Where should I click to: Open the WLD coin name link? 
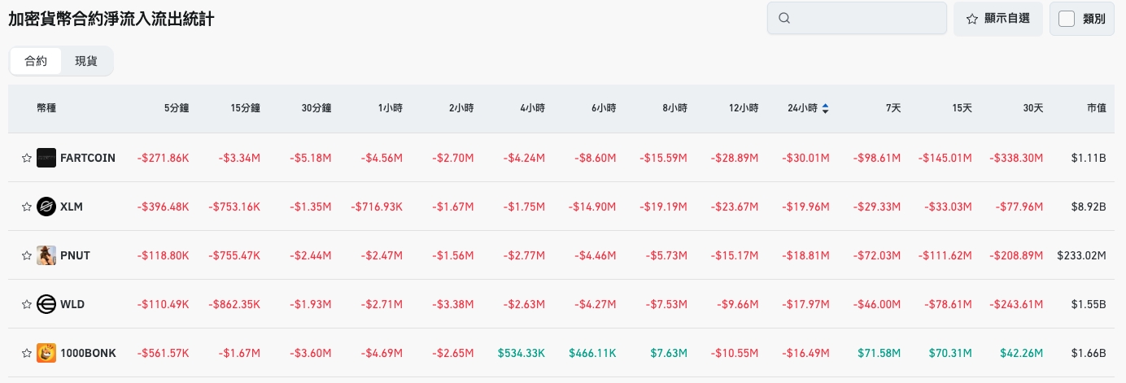[72, 304]
